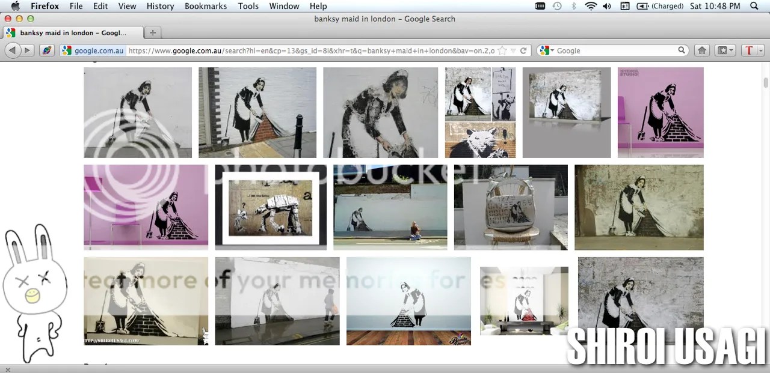The width and height of the screenshot is (770, 373).
Task: Open the search engine selector dropdown
Action: coord(546,50)
